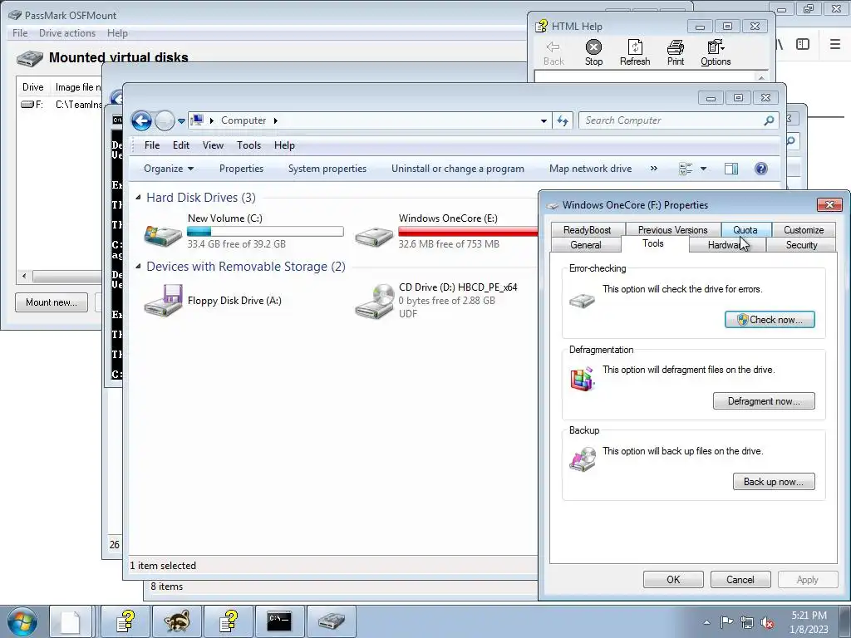The image size is (851, 638).
Task: Click the E: drive red usage bar
Action: (468, 232)
